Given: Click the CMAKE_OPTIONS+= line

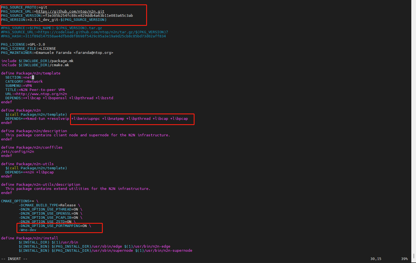Looking at the screenshot, I should pyautogui.click(x=20, y=201).
